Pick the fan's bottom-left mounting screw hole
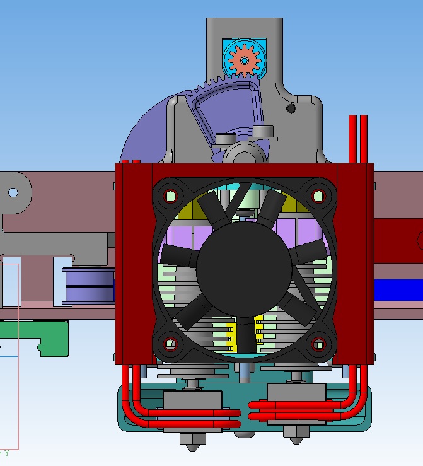Image resolution: width=423 pixels, height=466 pixels. [x=170, y=344]
